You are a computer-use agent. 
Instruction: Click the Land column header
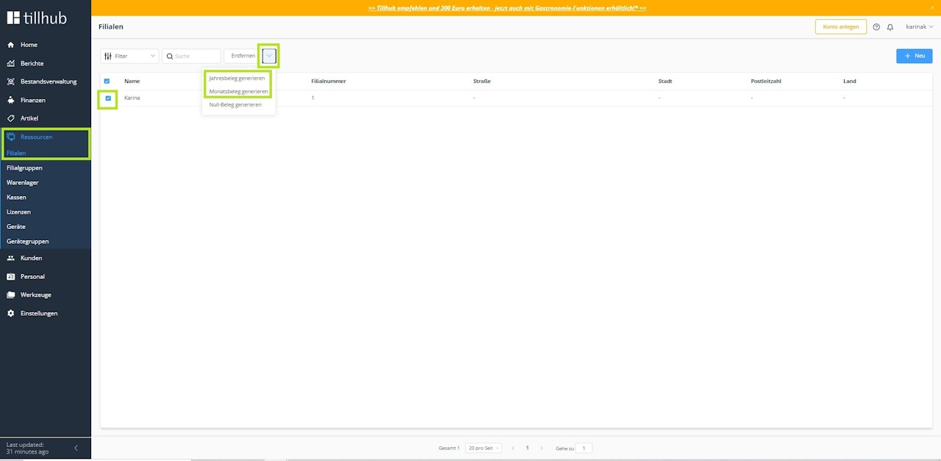(849, 81)
